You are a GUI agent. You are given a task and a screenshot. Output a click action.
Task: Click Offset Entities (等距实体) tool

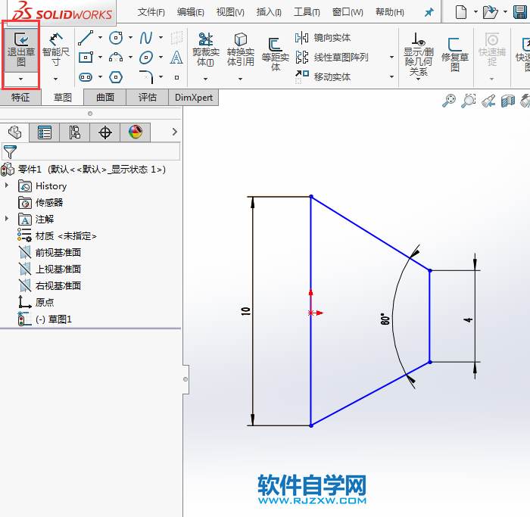coord(276,54)
